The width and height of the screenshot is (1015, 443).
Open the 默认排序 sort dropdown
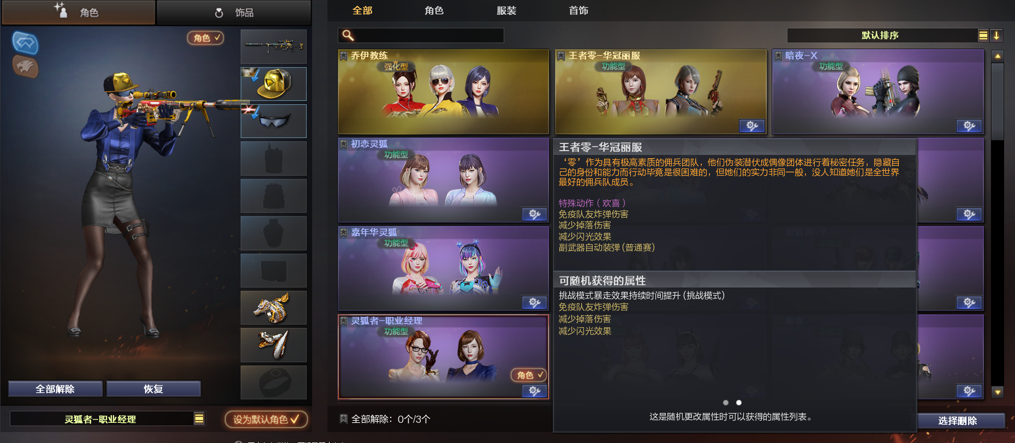click(881, 35)
